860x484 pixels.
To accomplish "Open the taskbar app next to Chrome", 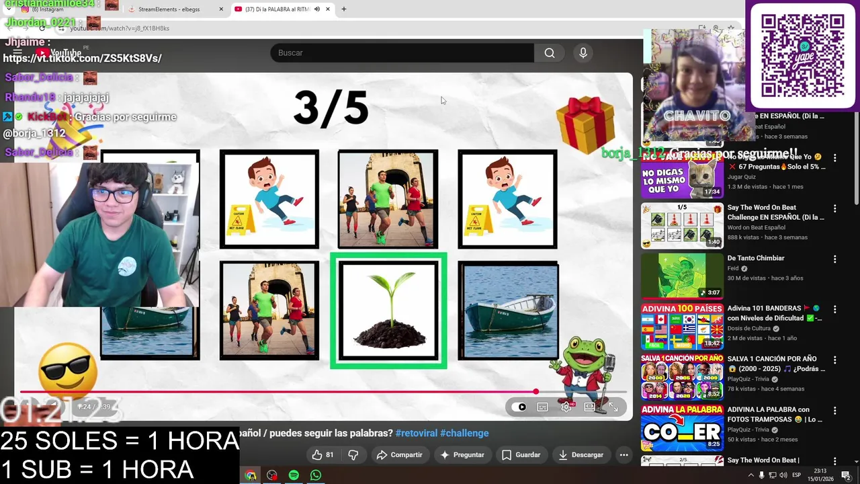I will (x=272, y=475).
